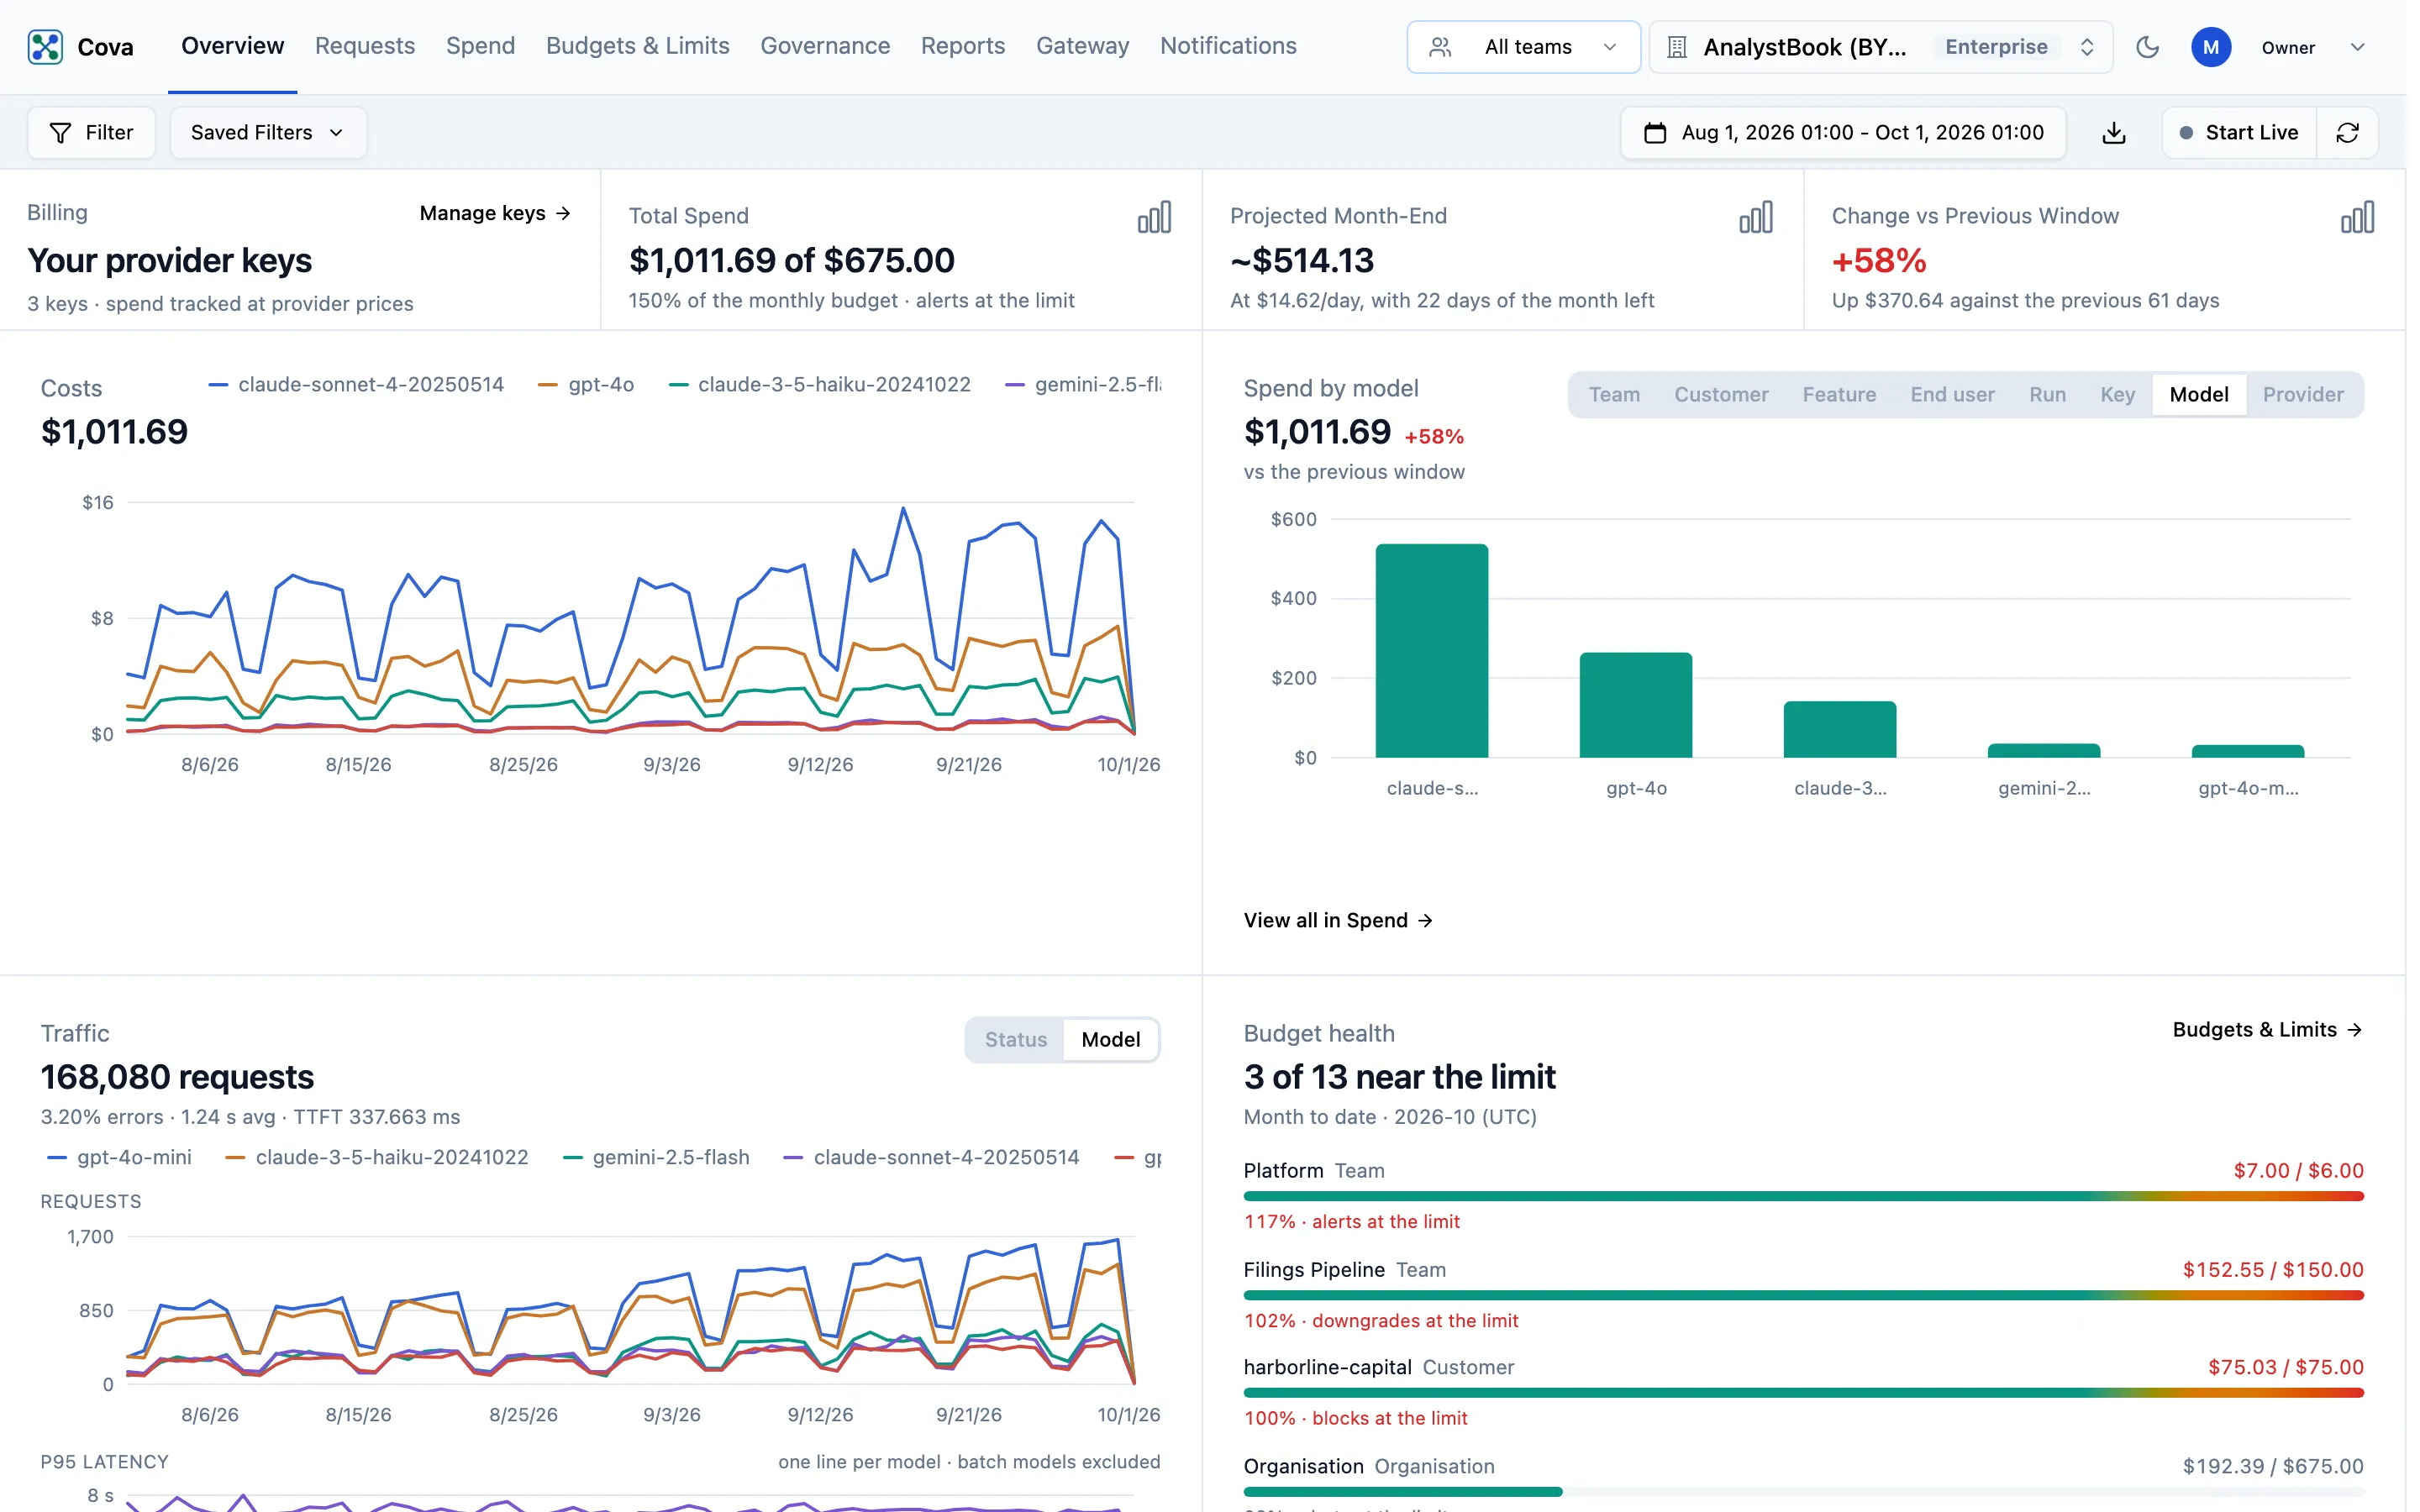The image size is (2420, 1512).
Task: Click the Manage keys link
Action: [495, 213]
